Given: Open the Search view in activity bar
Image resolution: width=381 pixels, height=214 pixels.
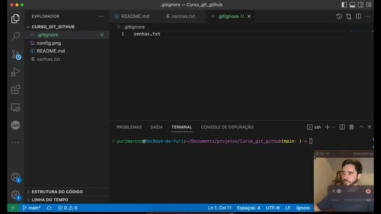Looking at the screenshot, I should (x=15, y=36).
